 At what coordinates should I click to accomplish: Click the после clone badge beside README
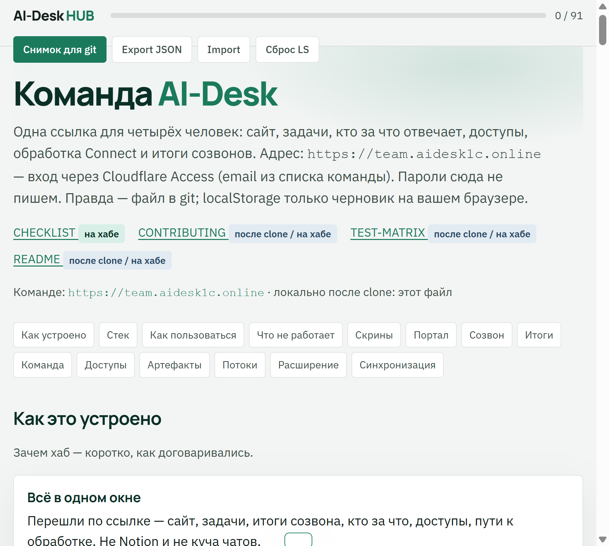coord(117,261)
